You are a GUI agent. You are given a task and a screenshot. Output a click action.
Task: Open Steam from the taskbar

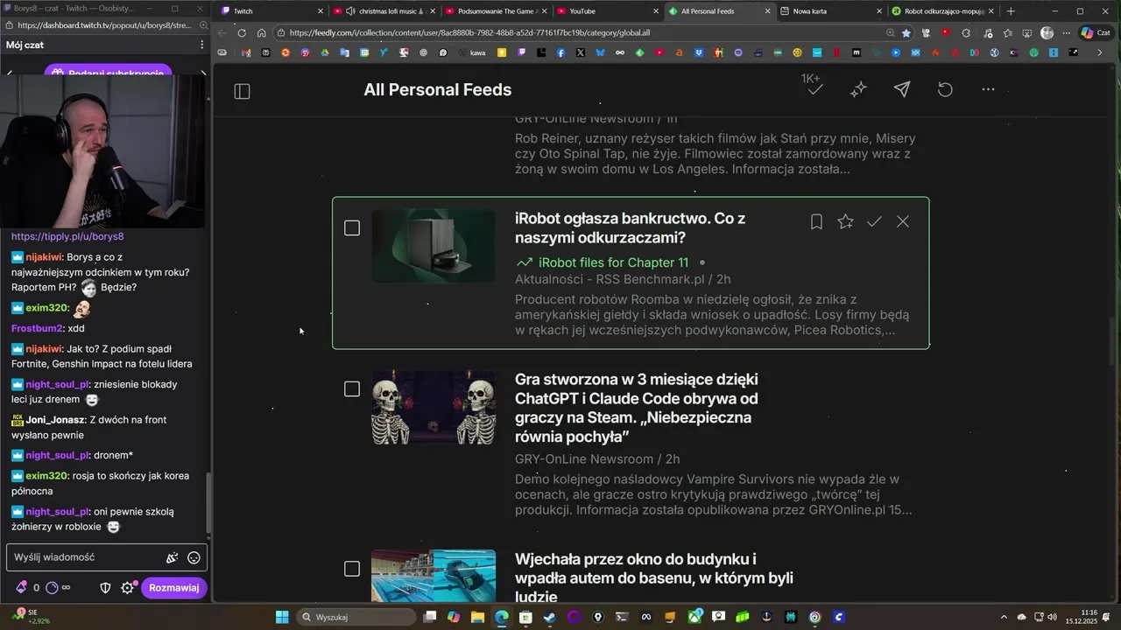pos(549,617)
